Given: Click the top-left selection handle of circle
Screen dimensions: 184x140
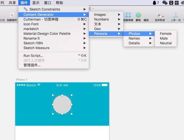Looking at the screenshot, I should coord(53,95).
